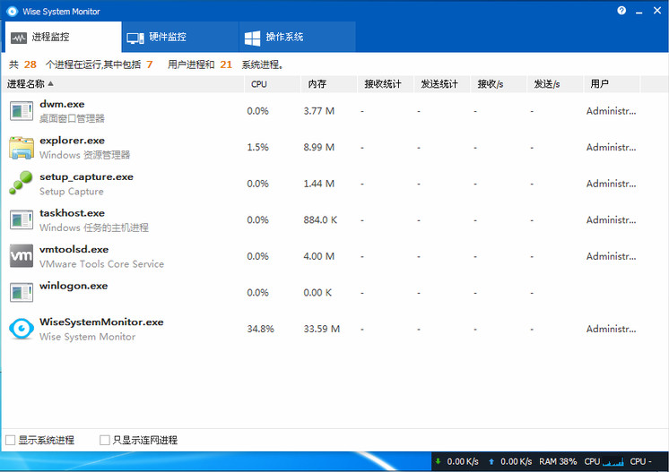This screenshot has width=669, height=472.
Task: Click the green download arrow in floating bar
Action: (x=438, y=461)
